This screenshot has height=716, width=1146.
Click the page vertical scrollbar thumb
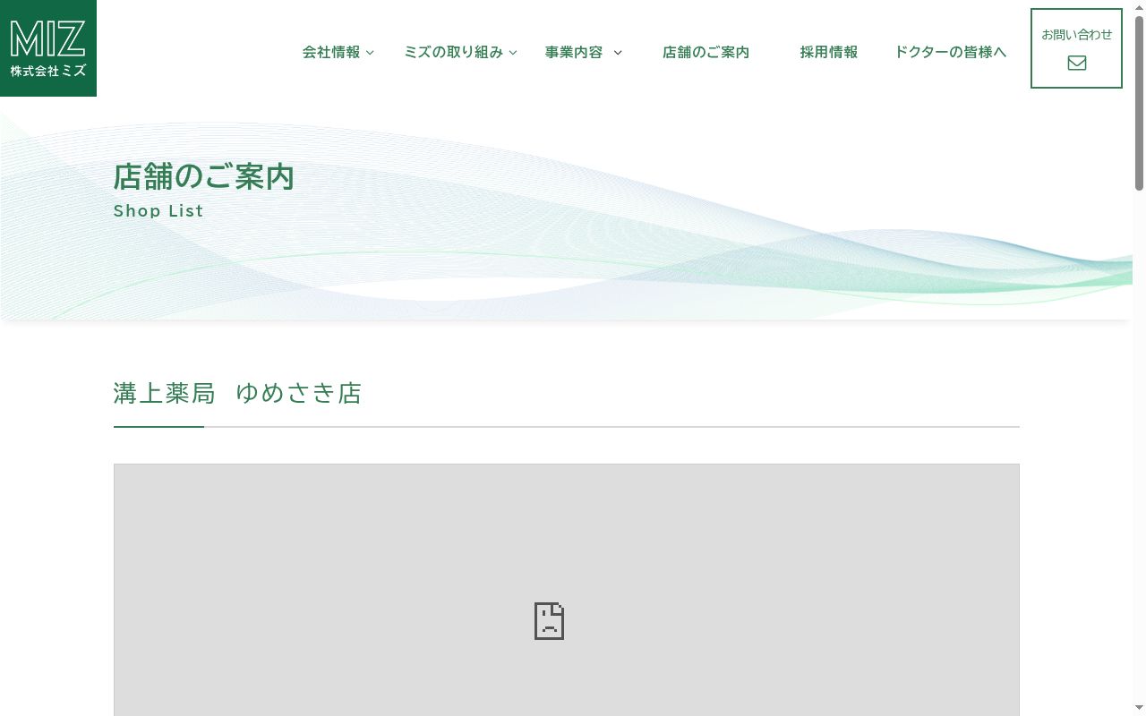[x=1140, y=103]
